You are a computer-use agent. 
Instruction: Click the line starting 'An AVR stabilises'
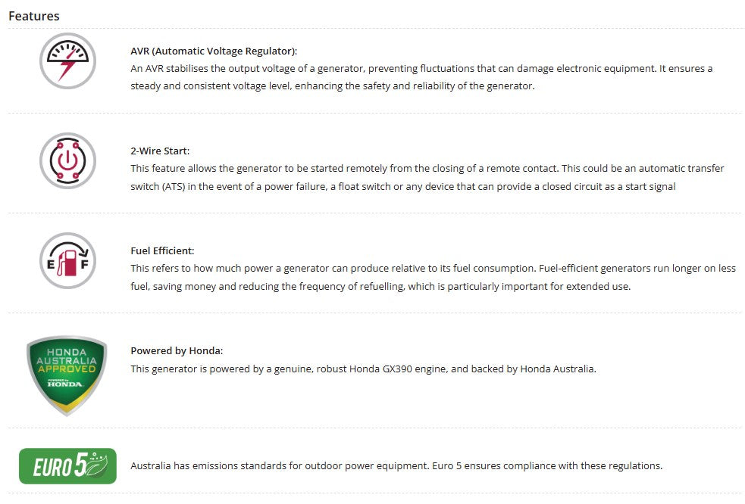pos(421,68)
